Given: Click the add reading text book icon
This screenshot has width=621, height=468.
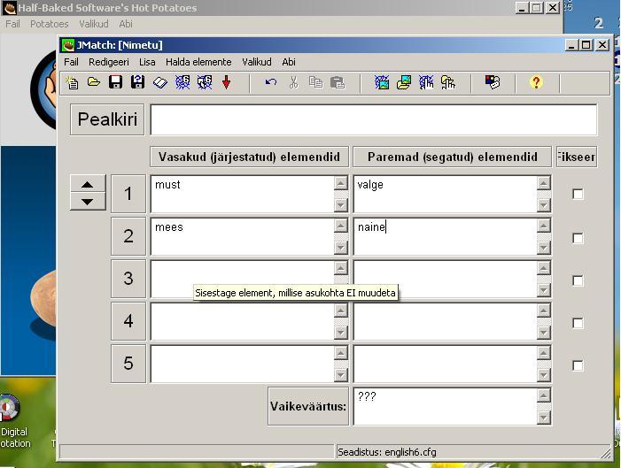Looking at the screenshot, I should click(x=160, y=82).
